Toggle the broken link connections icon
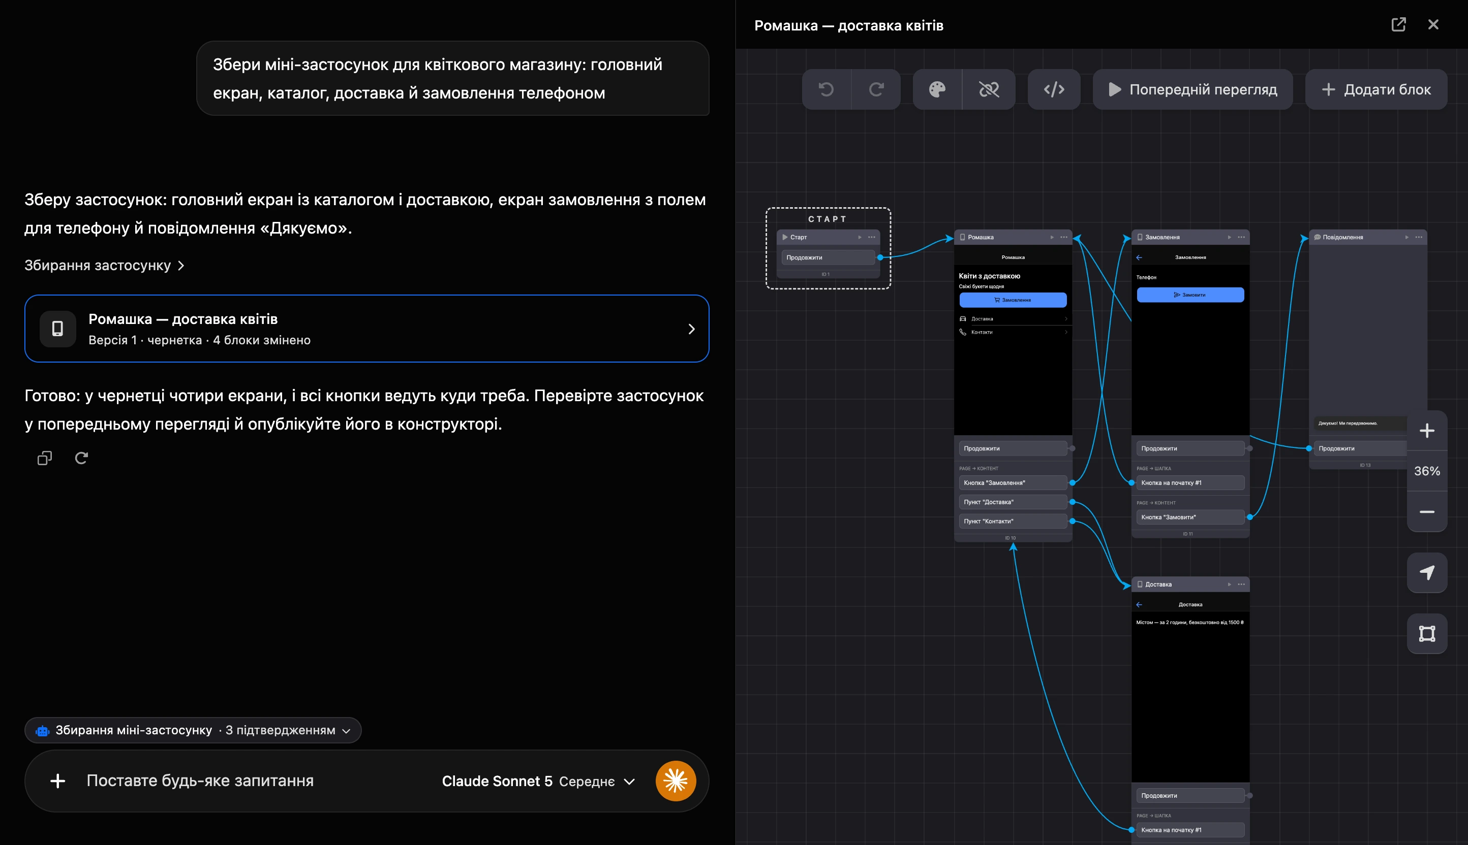1468x845 pixels. click(x=989, y=89)
